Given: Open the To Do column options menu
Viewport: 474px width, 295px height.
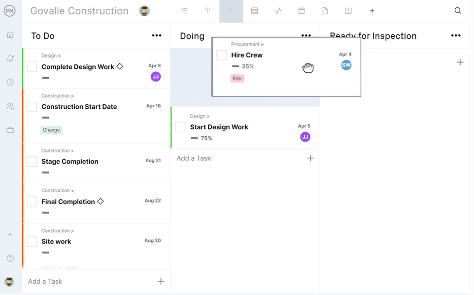Looking at the screenshot, I should pyautogui.click(x=157, y=35).
